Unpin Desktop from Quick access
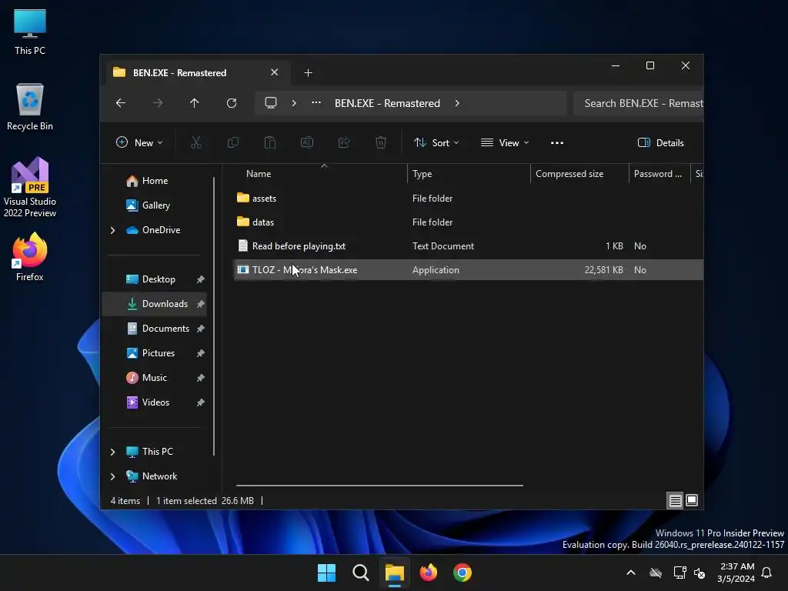 201,279
